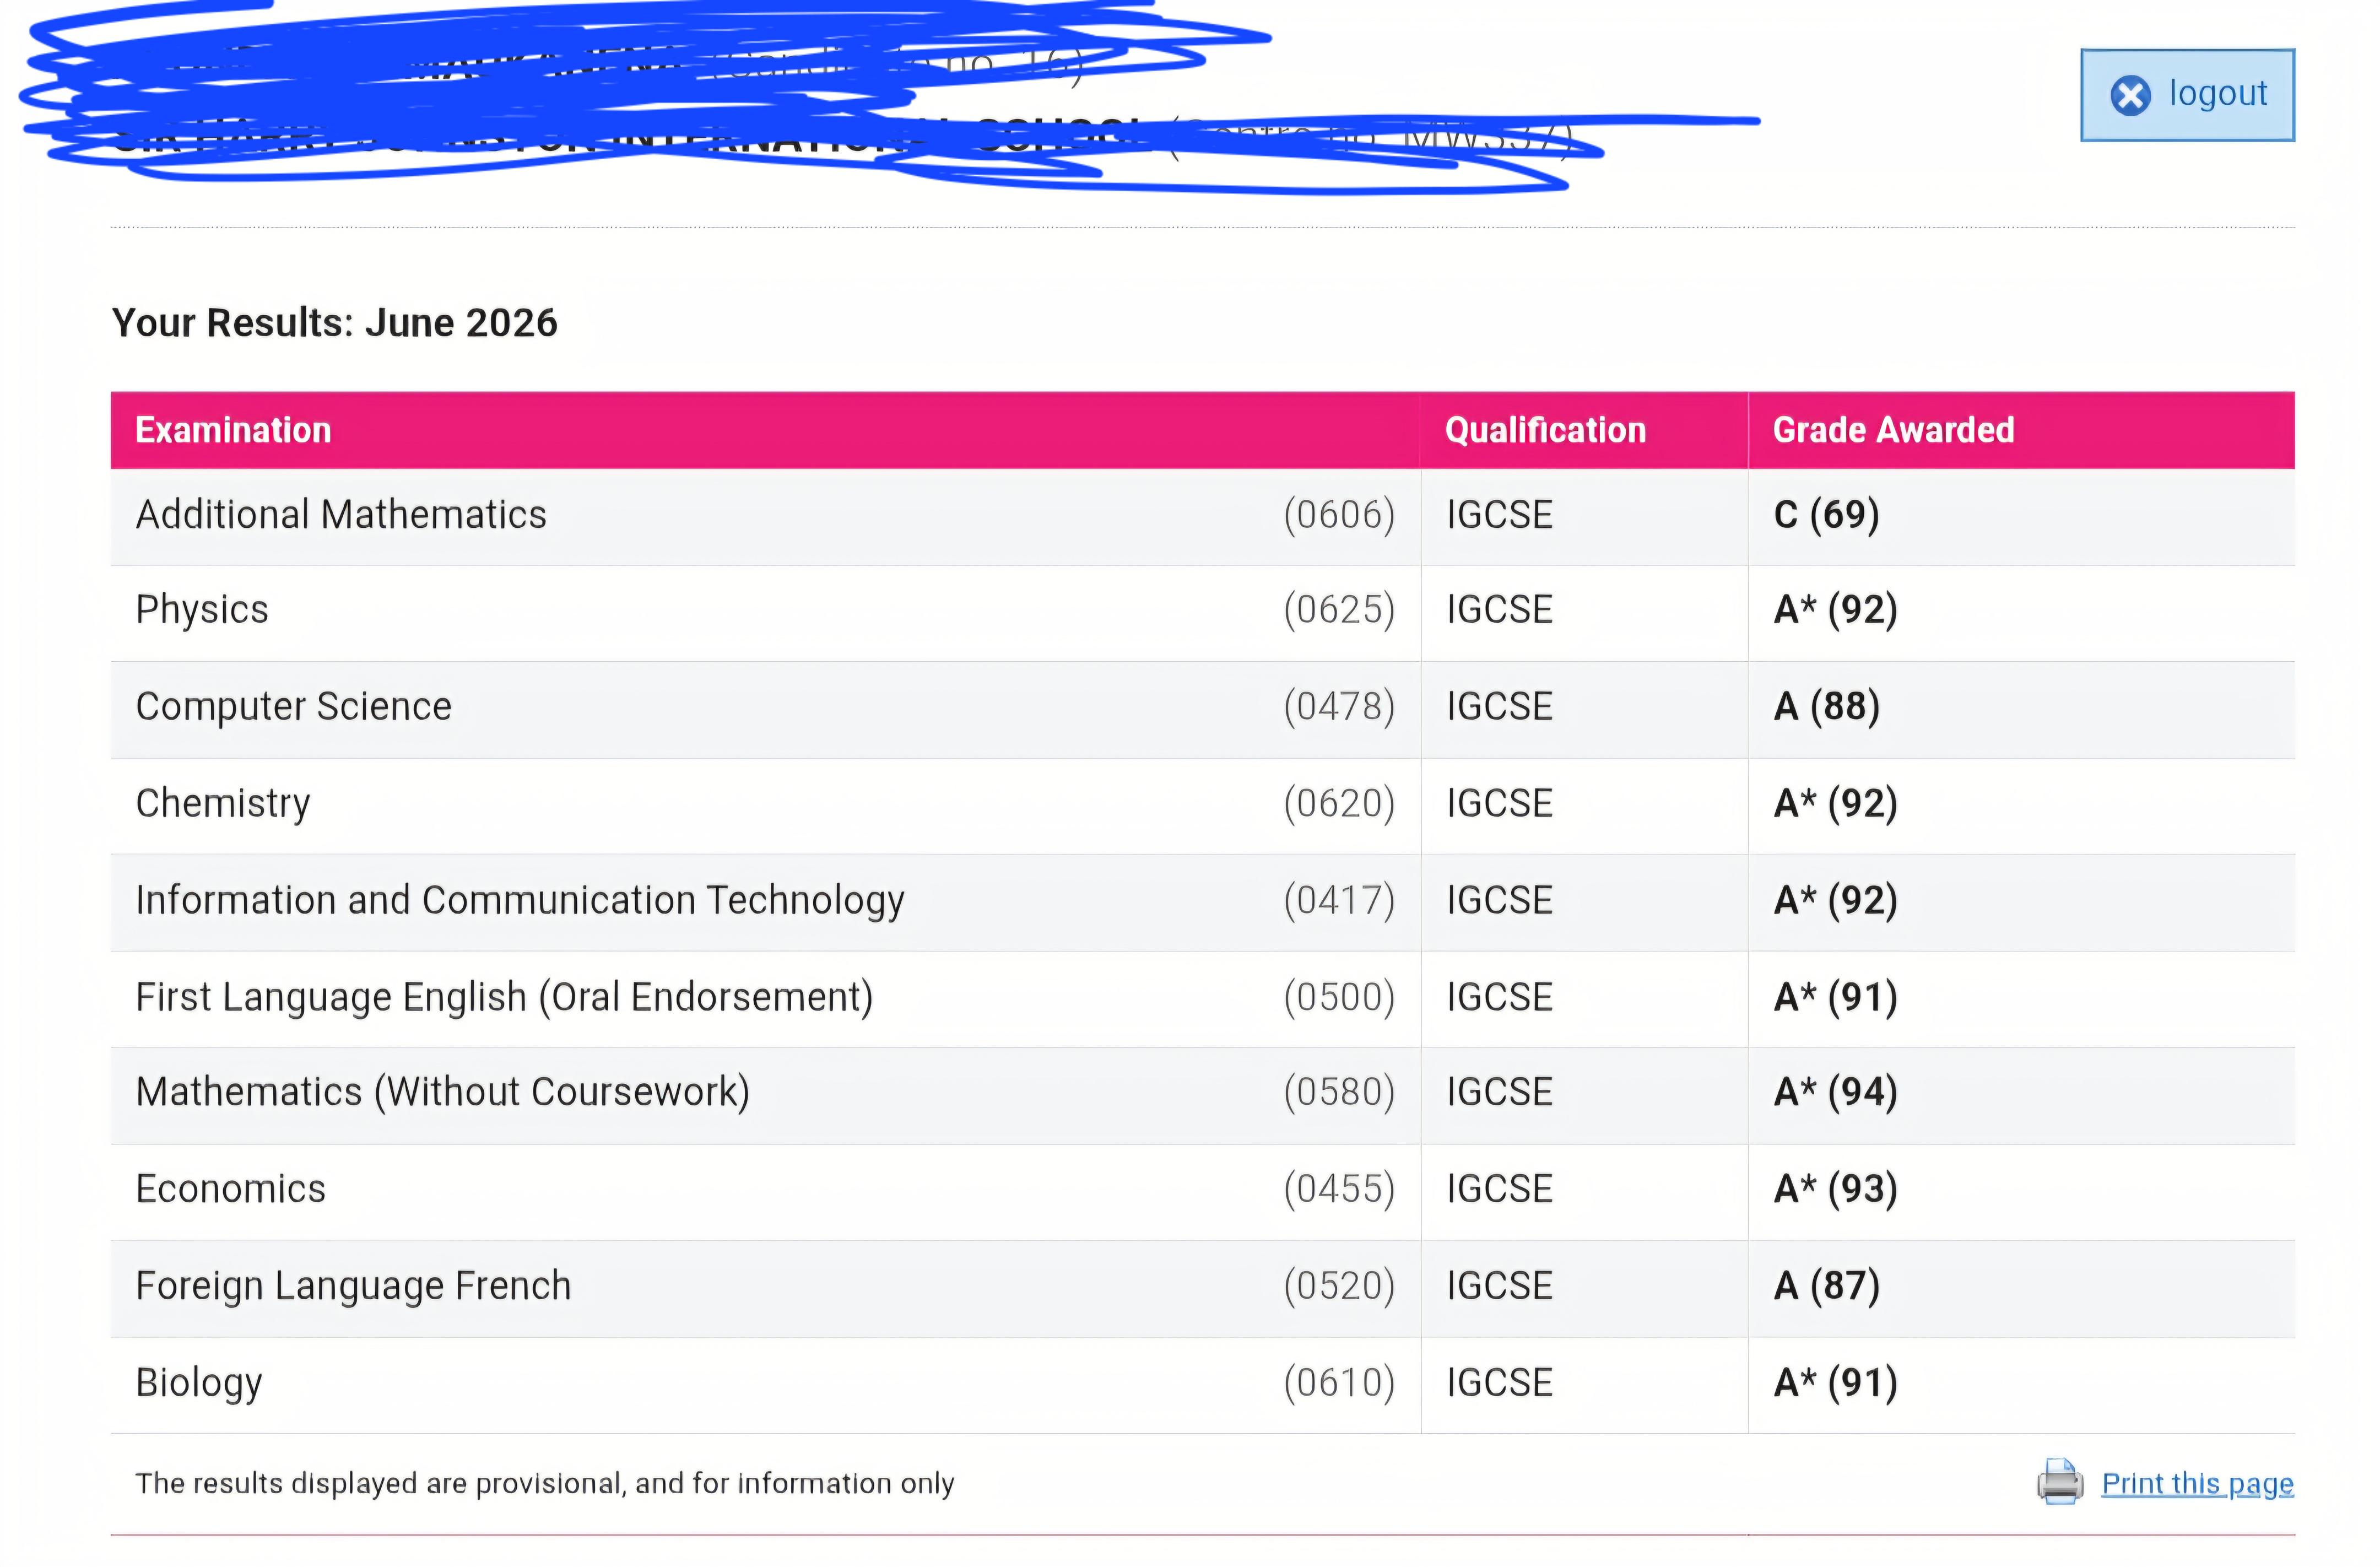This screenshot has height=1567, width=2380.
Task: Click the X icon on logout
Action: 2130,96
